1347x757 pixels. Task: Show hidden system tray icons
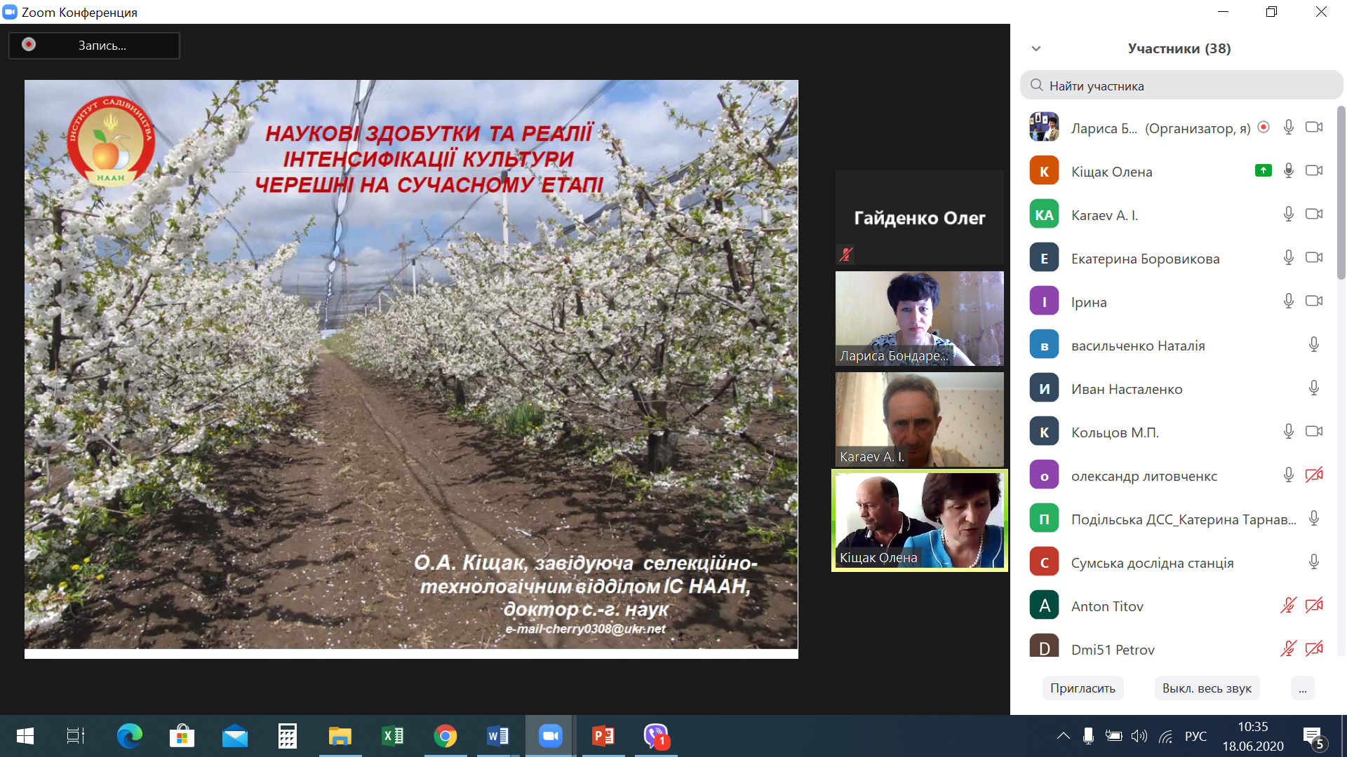click(1064, 736)
